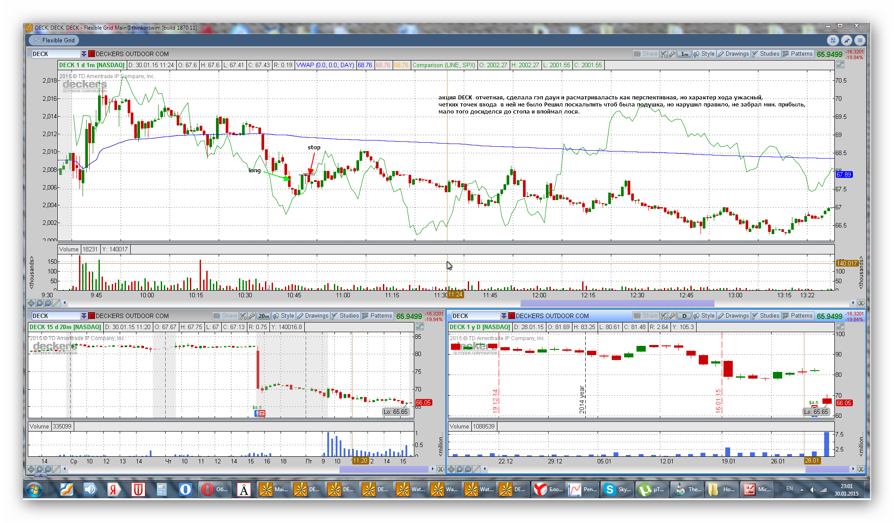894x523 pixels.
Task: Jump to chart end arrows in top chart scrollbar
Action: pos(861,303)
